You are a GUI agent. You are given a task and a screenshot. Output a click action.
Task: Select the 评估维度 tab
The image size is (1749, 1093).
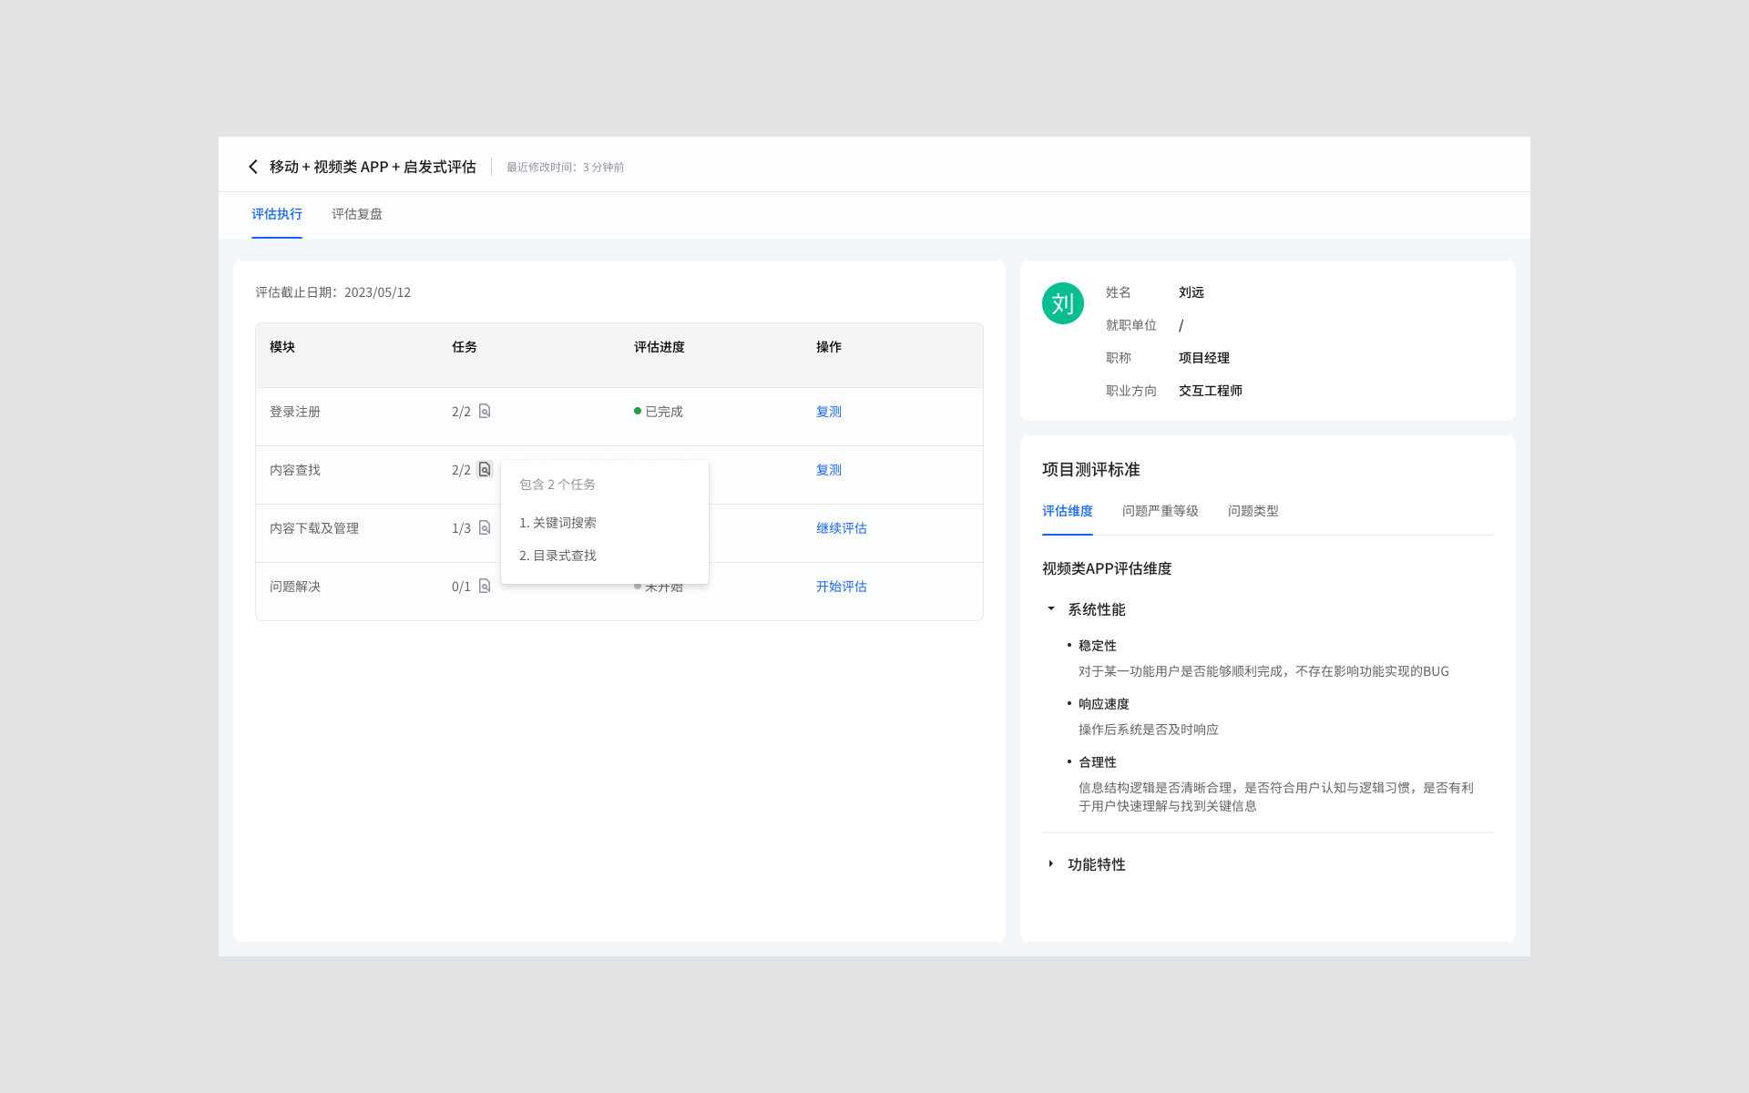click(x=1067, y=511)
